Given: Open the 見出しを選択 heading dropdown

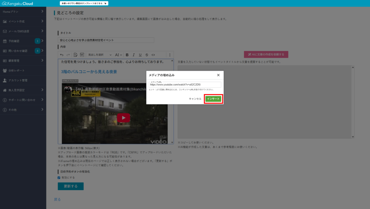Looking at the screenshot, I should [x=100, y=55].
